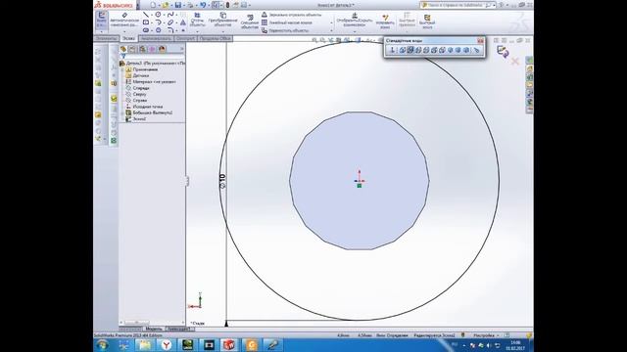Open dropdown arrow next to Rectangle tool

(152, 22)
